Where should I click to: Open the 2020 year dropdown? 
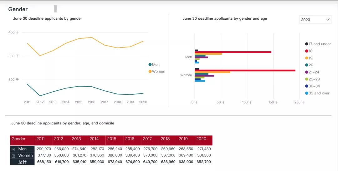click(315, 20)
